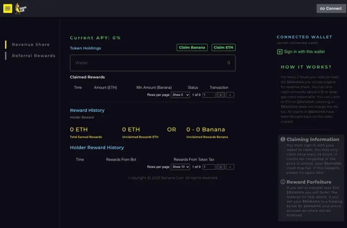Open the Show 5 rows dropdown
347x228 pixels.
180,95
